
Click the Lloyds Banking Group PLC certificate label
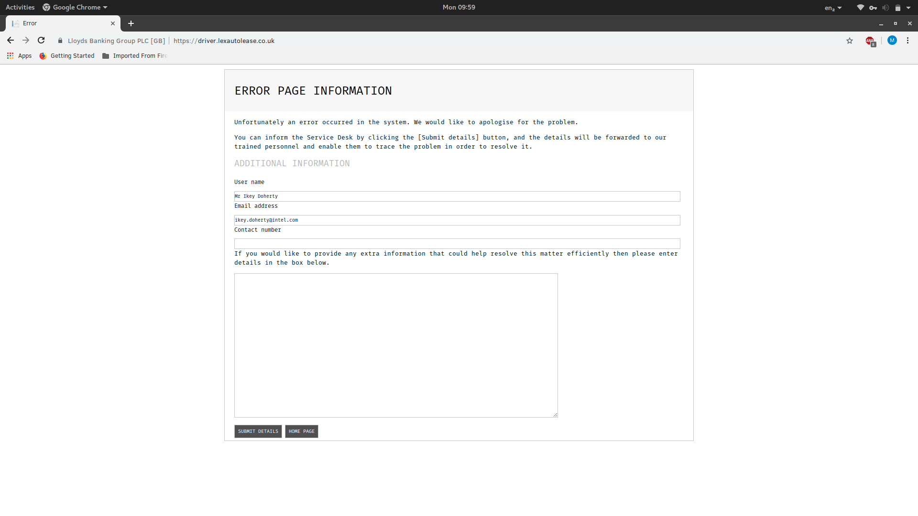point(116,41)
